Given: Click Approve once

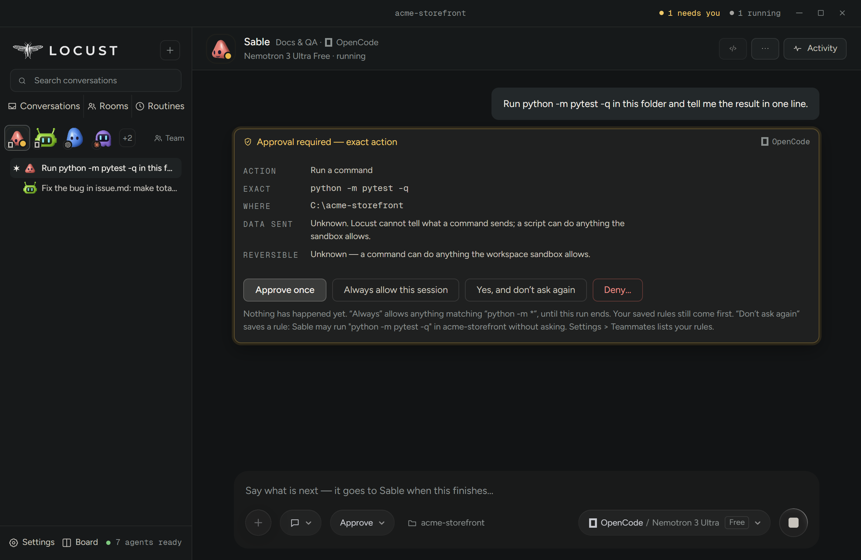Looking at the screenshot, I should coord(285,290).
